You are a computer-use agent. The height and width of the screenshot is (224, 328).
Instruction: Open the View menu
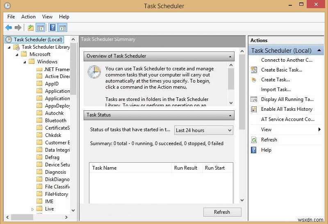(x=47, y=17)
